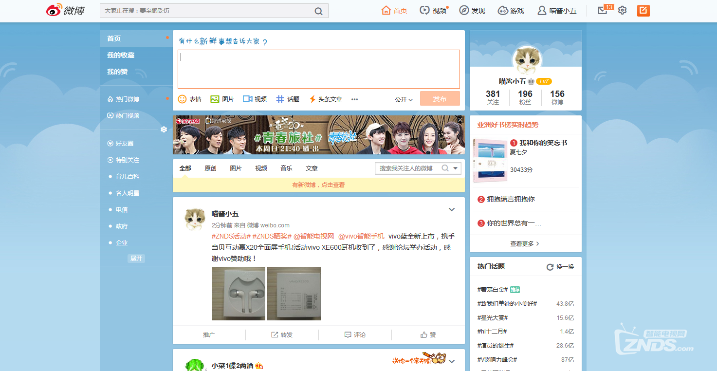Open the 我和你的笑忘书 book cover
The image size is (717, 371).
(490, 160)
